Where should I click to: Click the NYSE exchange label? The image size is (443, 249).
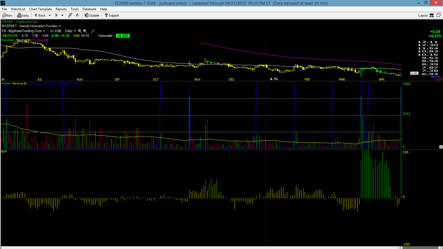(85, 35)
